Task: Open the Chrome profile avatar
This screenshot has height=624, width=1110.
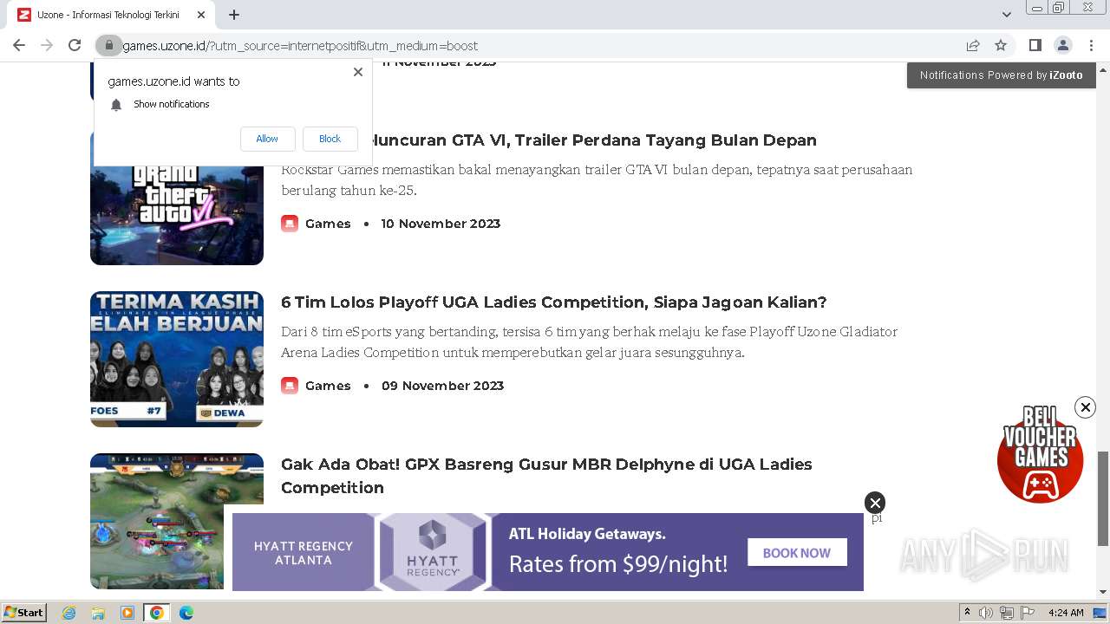Action: tap(1062, 45)
